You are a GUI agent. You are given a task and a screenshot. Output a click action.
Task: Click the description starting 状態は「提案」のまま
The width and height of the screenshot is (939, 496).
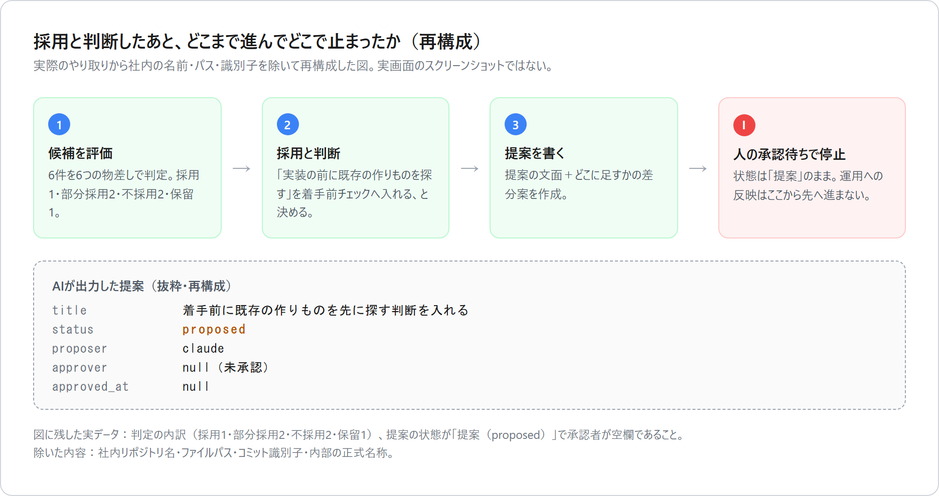808,185
